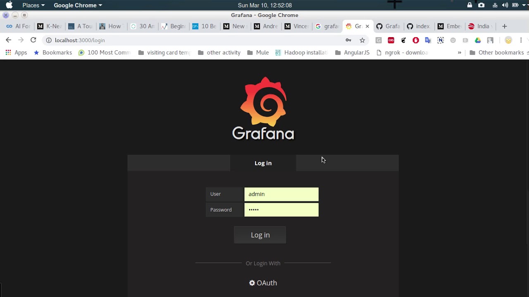The height and width of the screenshot is (297, 529).
Task: Click the camera icon in system tray
Action: [481, 5]
